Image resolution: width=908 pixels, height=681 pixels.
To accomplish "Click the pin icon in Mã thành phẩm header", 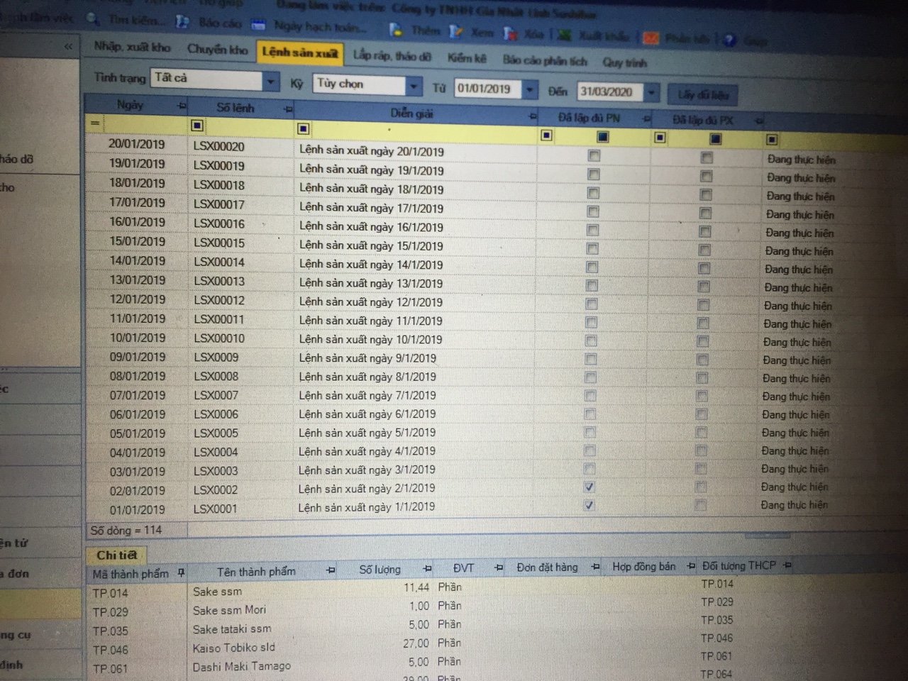I will point(182,572).
